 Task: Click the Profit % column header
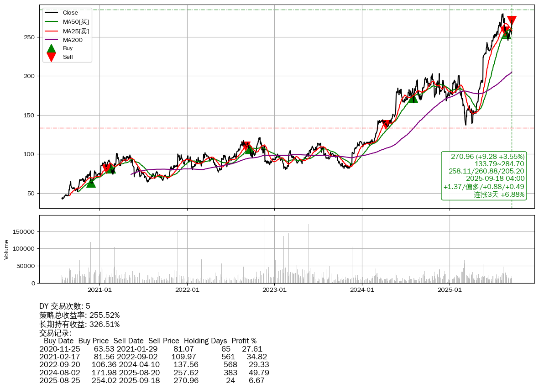tap(244, 341)
